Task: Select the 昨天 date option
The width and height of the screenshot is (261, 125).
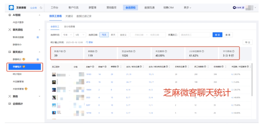Action: (113, 35)
